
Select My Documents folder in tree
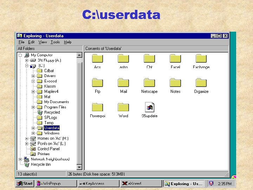tap(57, 102)
